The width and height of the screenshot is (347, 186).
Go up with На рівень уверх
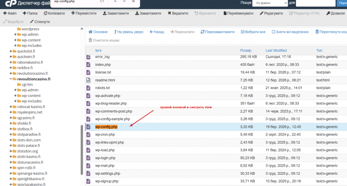click(128, 32)
